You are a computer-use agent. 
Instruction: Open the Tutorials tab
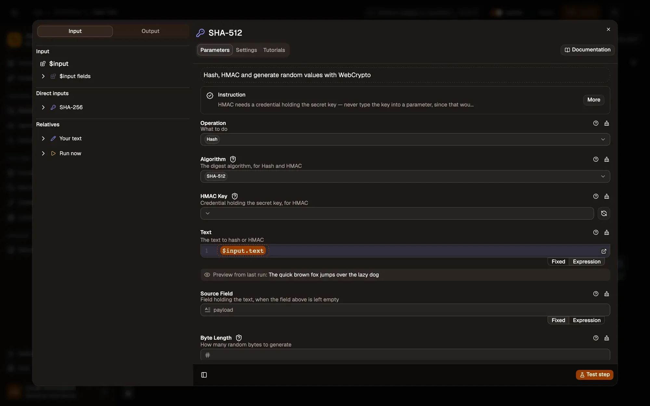coord(274,50)
